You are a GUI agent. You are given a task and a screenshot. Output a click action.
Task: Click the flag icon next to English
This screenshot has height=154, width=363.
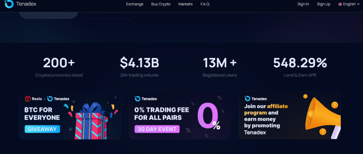coord(340,4)
